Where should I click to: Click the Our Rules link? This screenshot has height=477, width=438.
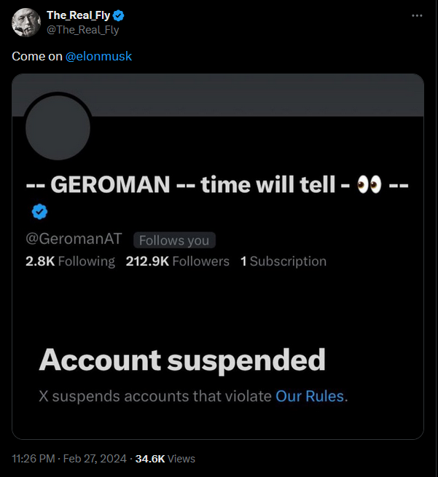click(310, 396)
